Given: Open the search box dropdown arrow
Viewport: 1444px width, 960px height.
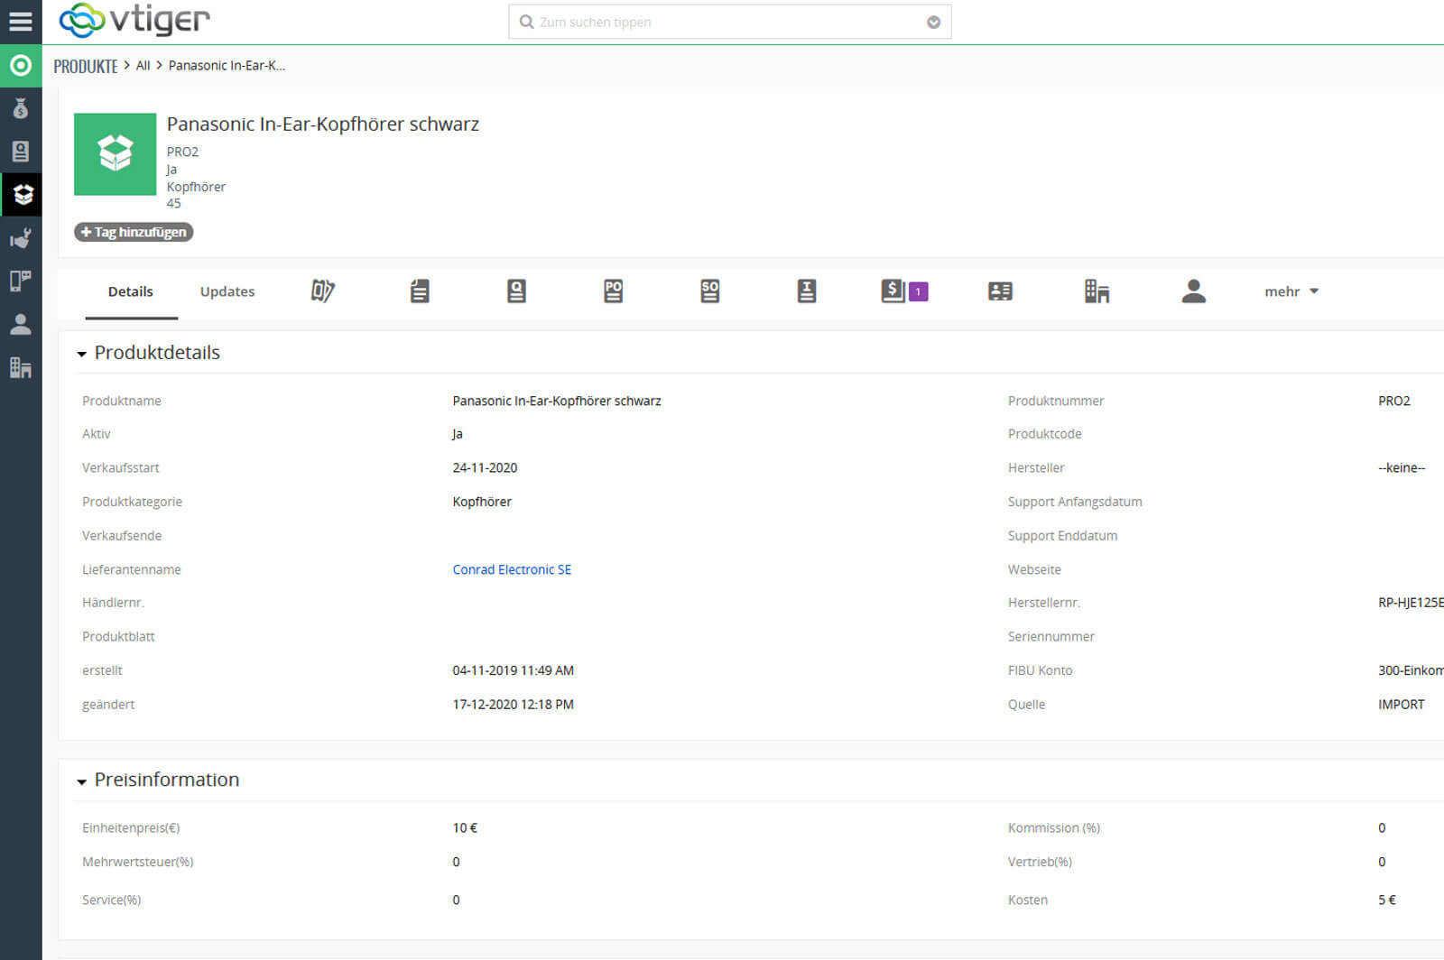Looking at the screenshot, I should (x=933, y=23).
